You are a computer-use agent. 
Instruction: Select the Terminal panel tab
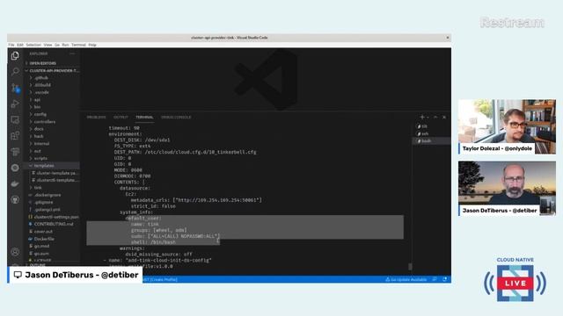(x=144, y=117)
